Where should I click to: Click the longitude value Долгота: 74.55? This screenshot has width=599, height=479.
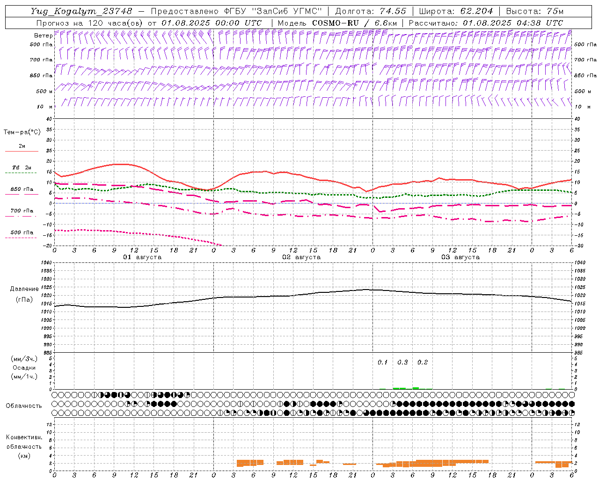(371, 11)
